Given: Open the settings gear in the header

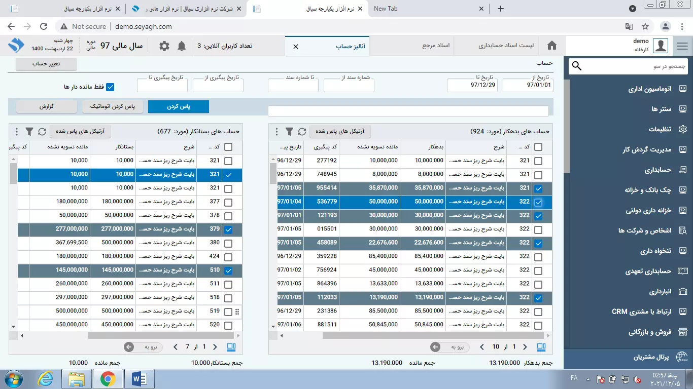Looking at the screenshot, I should [x=164, y=46].
